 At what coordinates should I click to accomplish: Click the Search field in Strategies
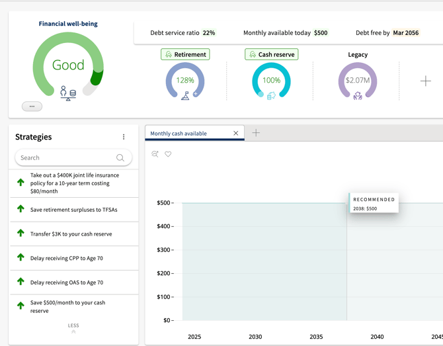click(73, 157)
